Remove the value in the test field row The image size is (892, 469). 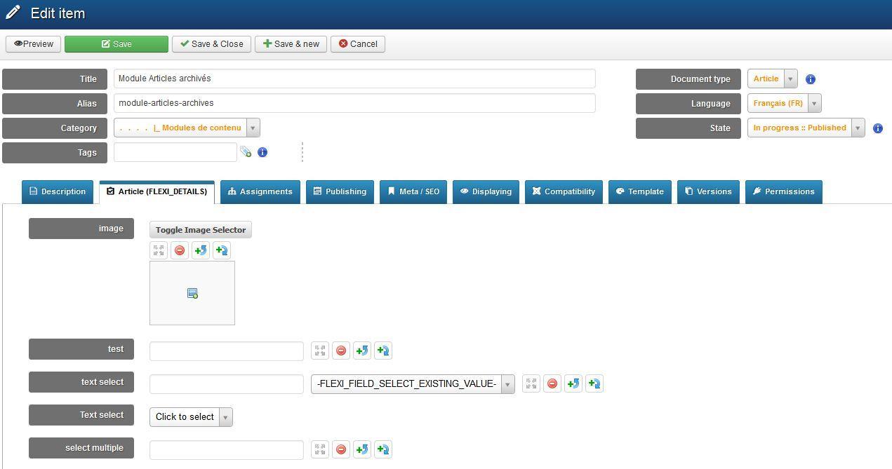(341, 351)
